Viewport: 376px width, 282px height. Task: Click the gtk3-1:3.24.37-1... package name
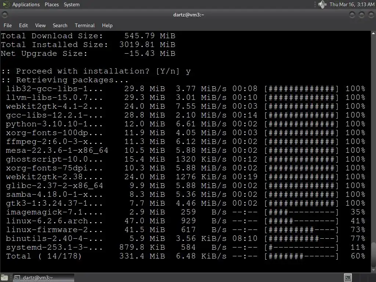[54, 203]
